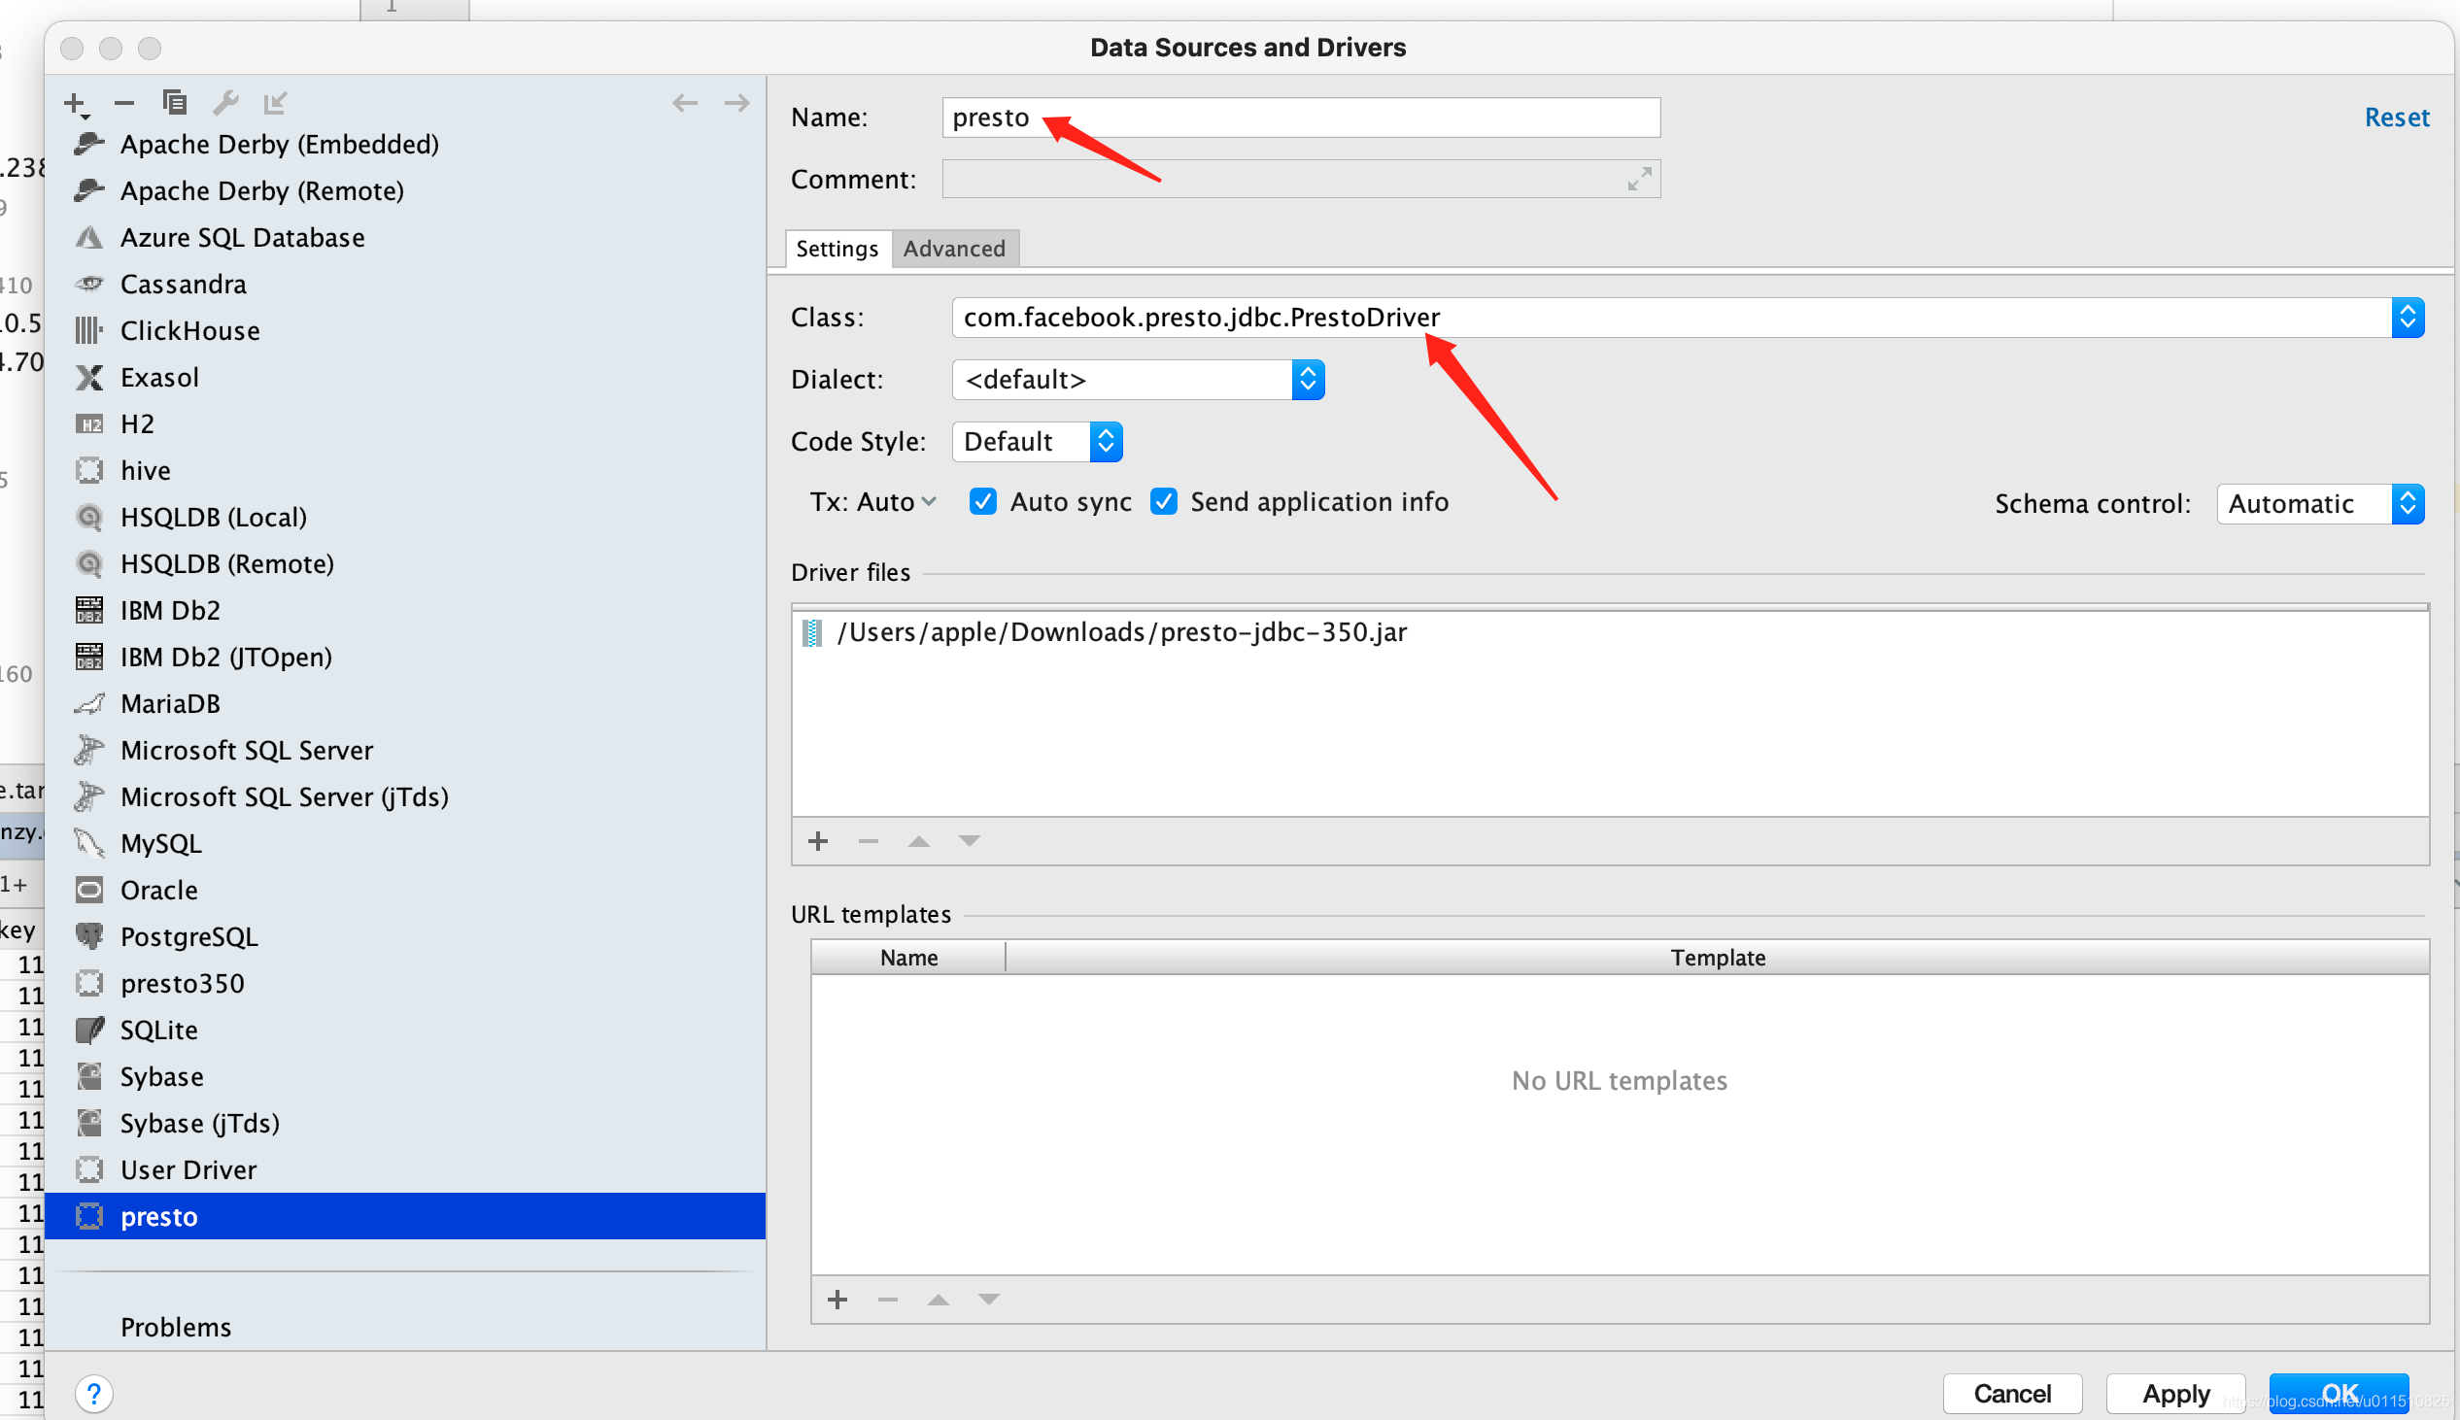Screen dimensions: 2460x1420
Task: Add a URL template with the plus icon
Action: (837, 1299)
